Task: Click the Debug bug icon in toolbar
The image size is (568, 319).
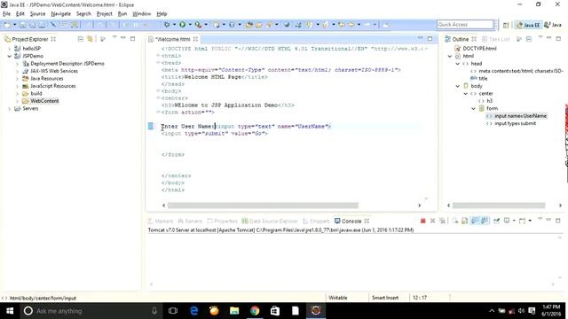Action: (167, 25)
